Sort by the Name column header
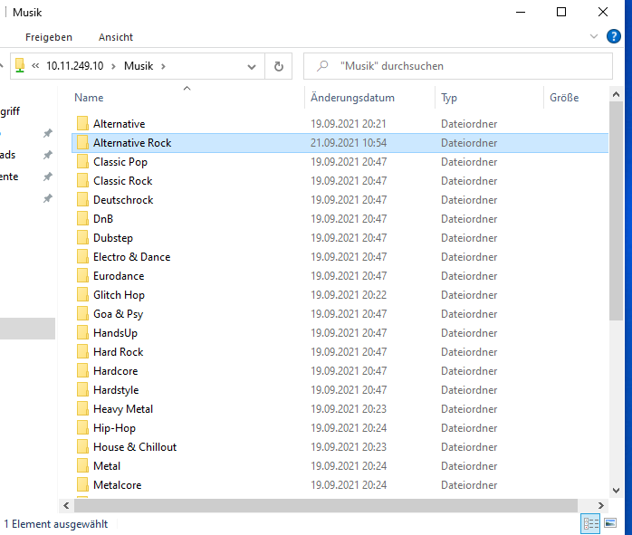The height and width of the screenshot is (535, 632). point(89,98)
